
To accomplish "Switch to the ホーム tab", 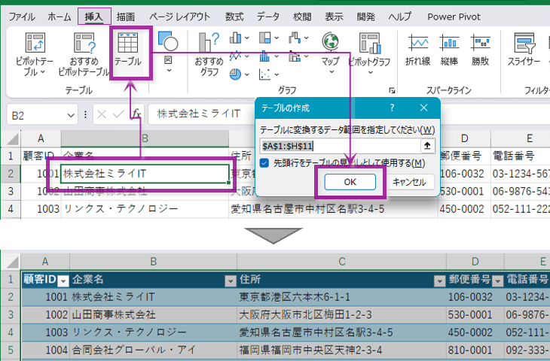I will [60, 17].
